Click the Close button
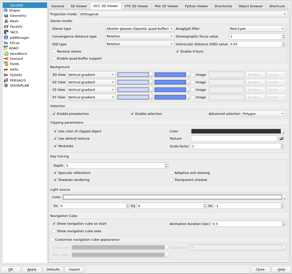The width and height of the screenshot is (292, 274). point(260,269)
